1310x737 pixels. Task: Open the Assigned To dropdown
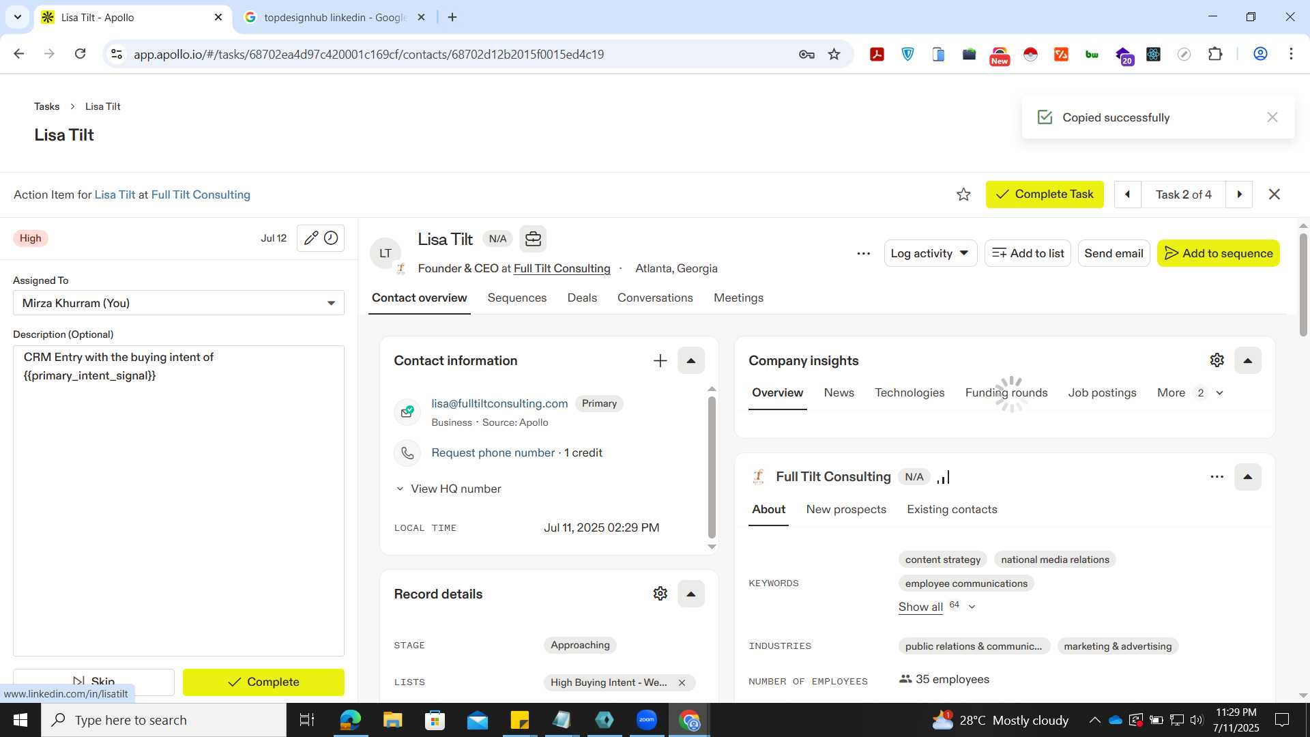[x=179, y=303]
